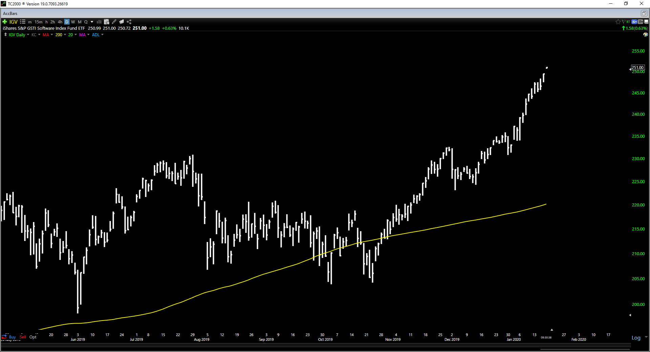Viewport: 650px width, 352px height.
Task: Click the save floppy disk icon
Action: pyautogui.click(x=646, y=22)
